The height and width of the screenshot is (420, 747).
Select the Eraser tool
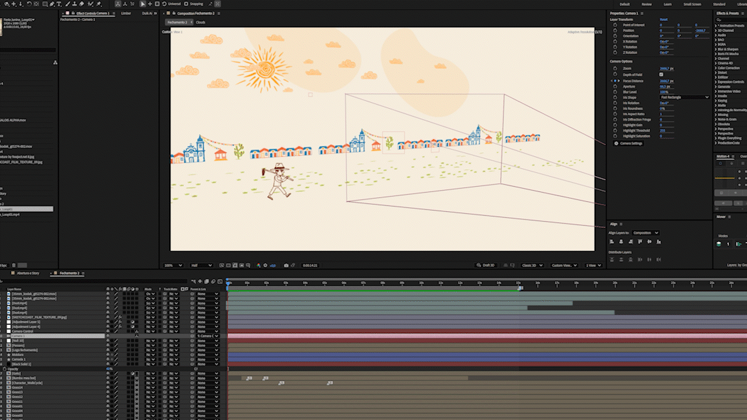point(82,3)
